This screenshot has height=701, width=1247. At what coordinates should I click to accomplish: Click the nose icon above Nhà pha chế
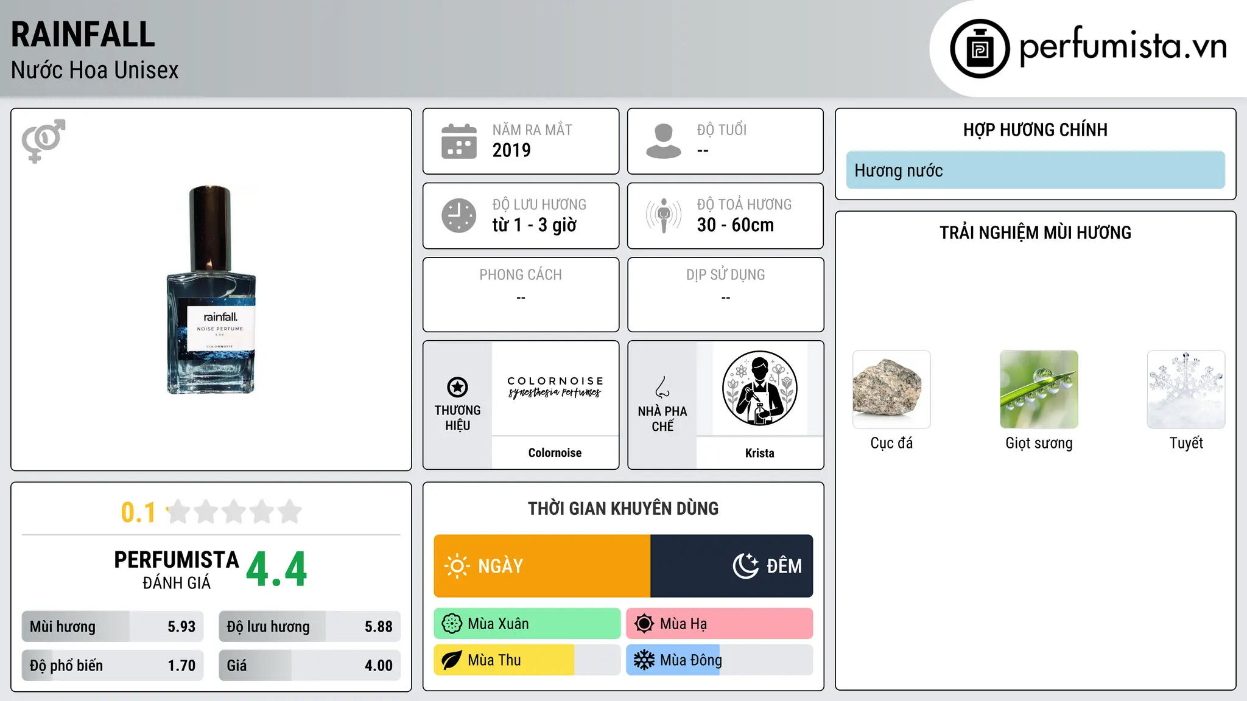(x=662, y=387)
